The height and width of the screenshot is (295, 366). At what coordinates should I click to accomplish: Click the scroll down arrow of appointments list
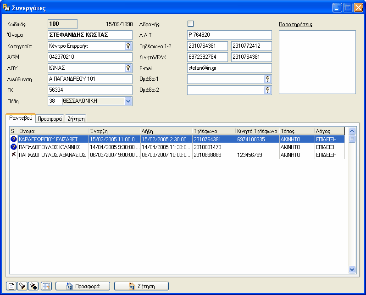coord(352,269)
